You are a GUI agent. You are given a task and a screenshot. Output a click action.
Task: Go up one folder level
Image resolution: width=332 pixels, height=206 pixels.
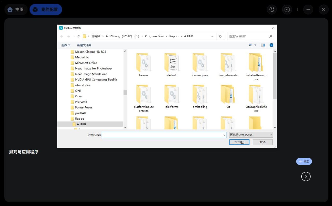pyautogui.click(x=79, y=36)
